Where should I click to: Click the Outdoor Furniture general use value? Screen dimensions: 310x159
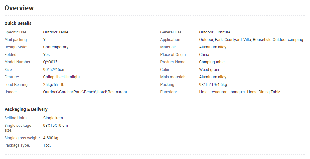[215, 32]
